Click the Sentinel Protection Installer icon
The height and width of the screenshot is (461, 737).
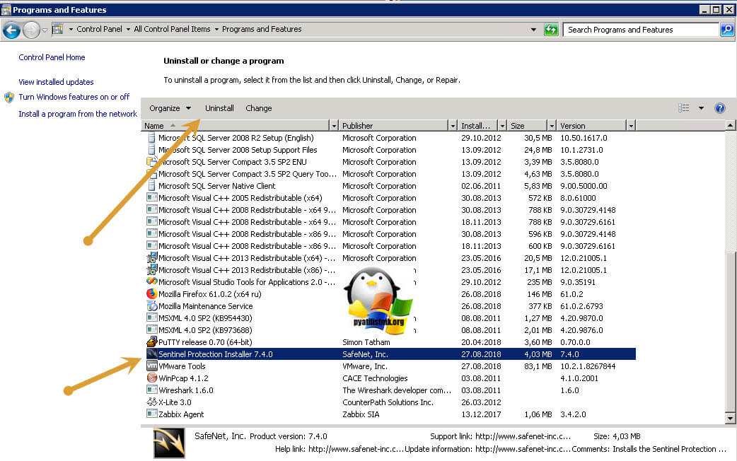point(151,354)
